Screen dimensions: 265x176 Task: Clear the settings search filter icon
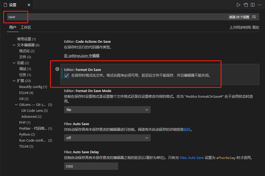coord(254,17)
